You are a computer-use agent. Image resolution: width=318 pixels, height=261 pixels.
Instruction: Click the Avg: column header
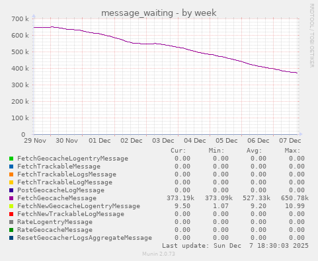click(255, 151)
